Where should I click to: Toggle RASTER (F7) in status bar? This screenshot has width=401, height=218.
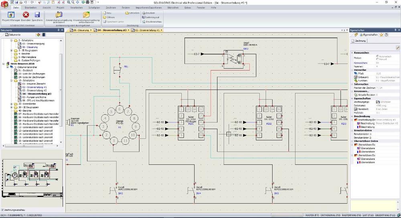coord(312,216)
